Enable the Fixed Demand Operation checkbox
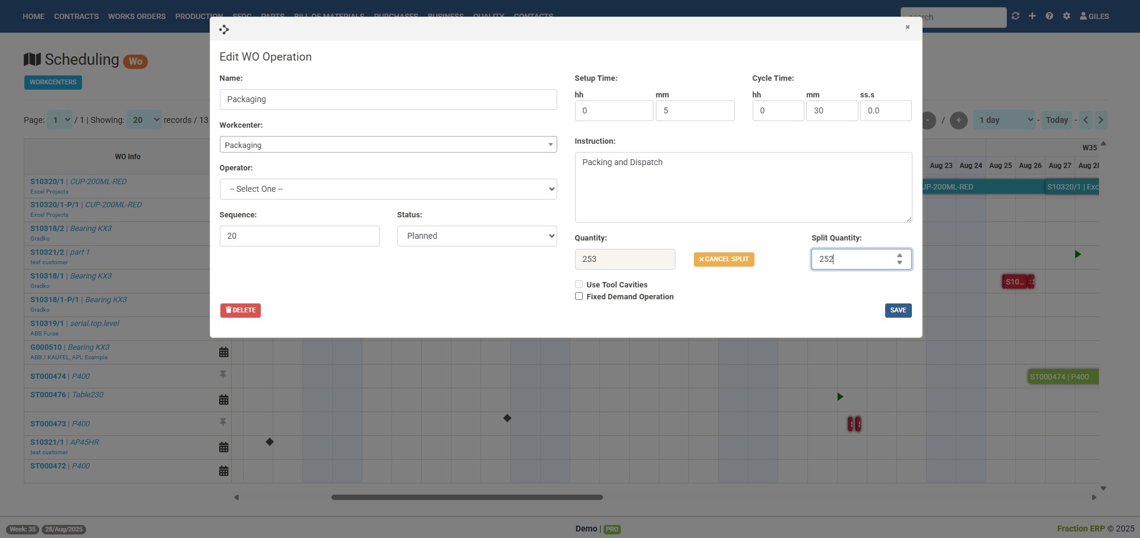Screen dimensions: 1140x538 click(579, 296)
